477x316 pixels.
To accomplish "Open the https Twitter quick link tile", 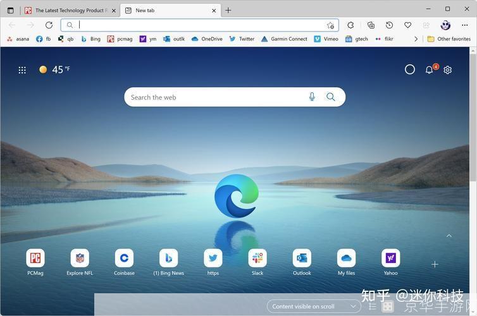I will (213, 262).
